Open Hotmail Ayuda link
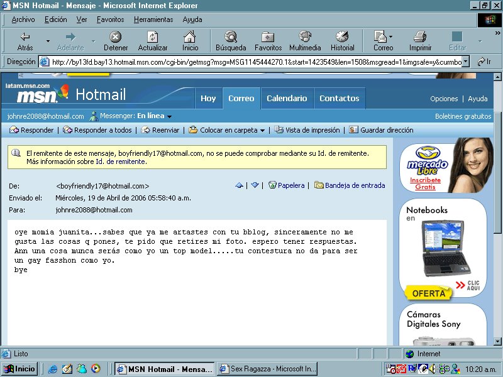 tap(478, 99)
